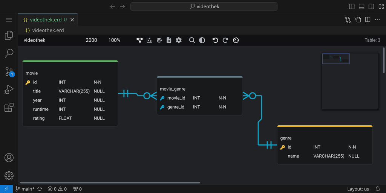
Task: Open the Customize Layout menu icon
Action: (380, 6)
